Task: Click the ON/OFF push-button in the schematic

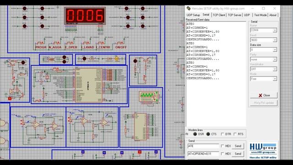Action: tap(120, 43)
